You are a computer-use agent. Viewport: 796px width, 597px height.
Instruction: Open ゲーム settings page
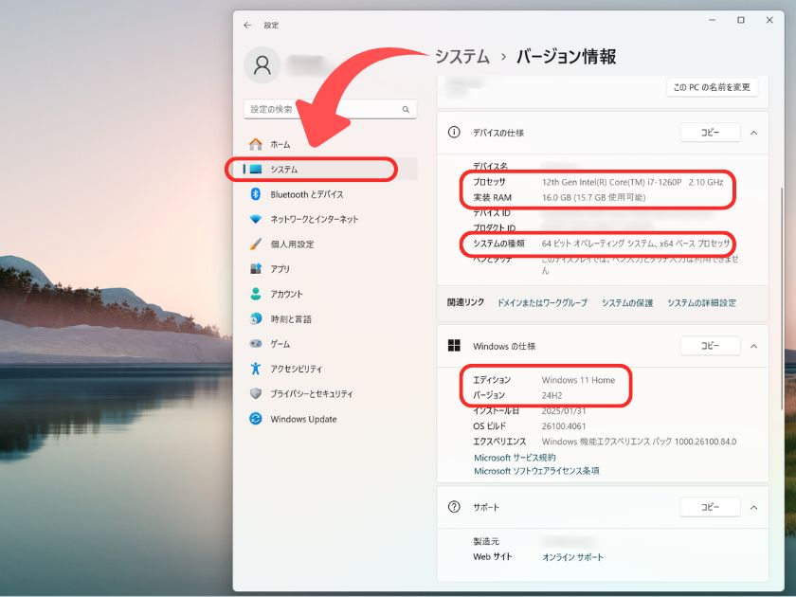(x=331, y=344)
